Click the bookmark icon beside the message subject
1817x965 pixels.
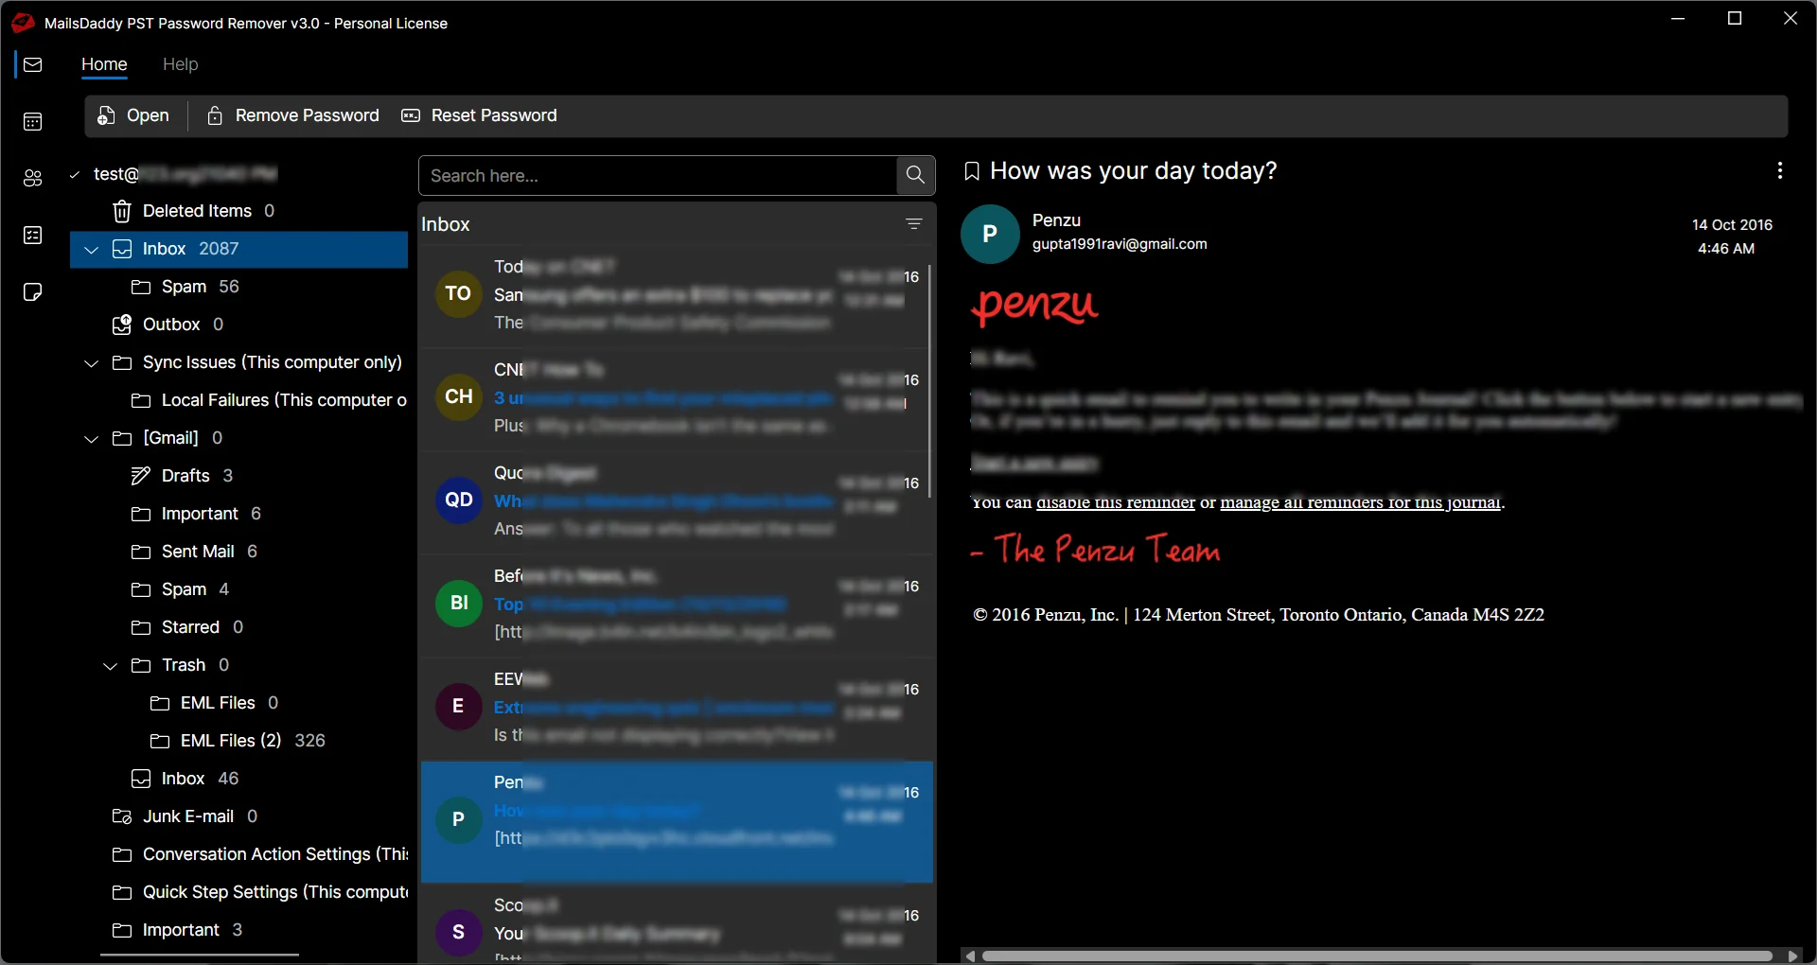[x=971, y=171]
